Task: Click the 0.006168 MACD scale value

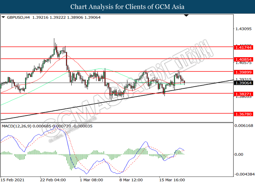Action: (x=244, y=126)
